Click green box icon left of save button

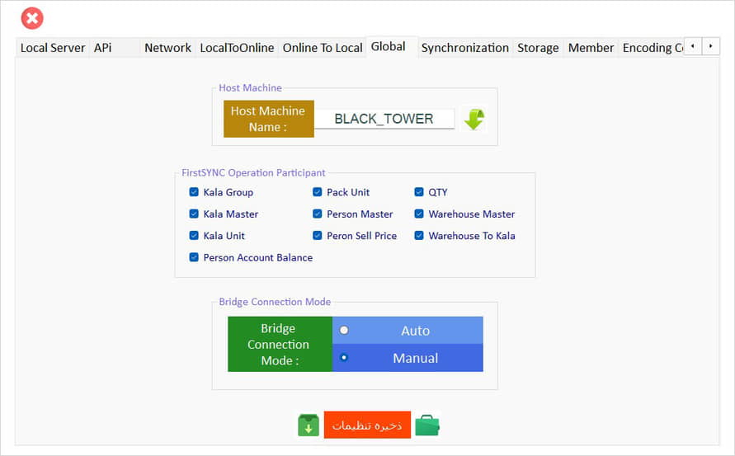click(x=308, y=425)
